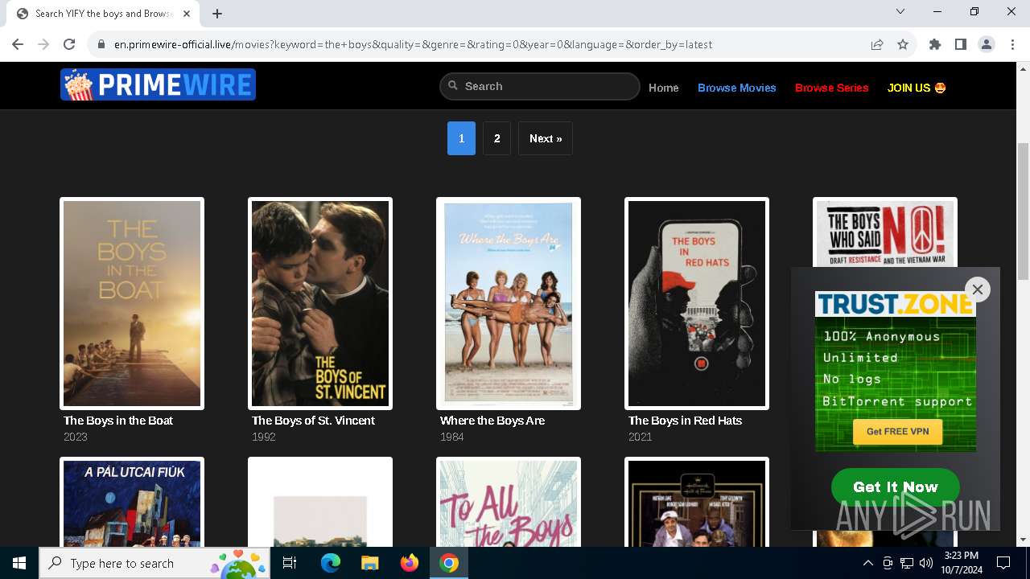This screenshot has height=579, width=1030.
Task: Click the search magnifier icon
Action: pos(453,86)
